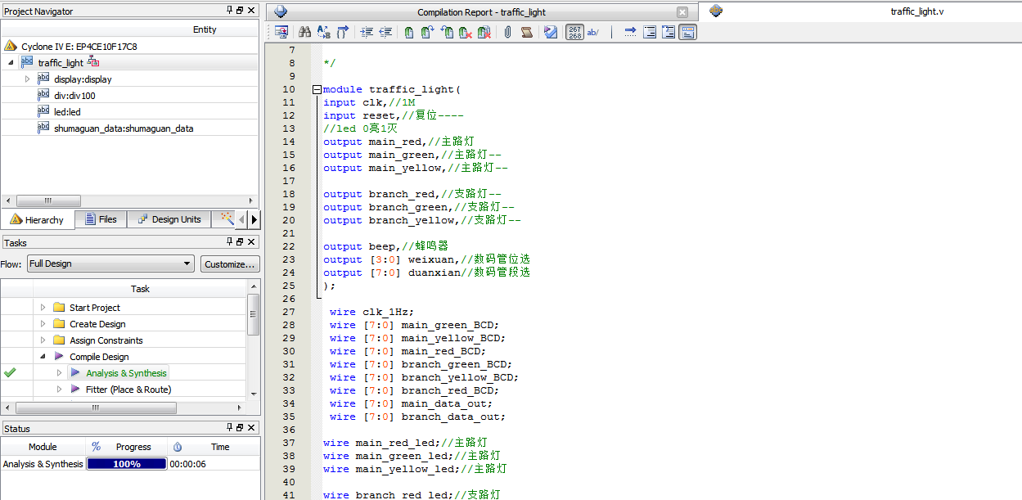Click the clear all bookmarks icon

[x=484, y=33]
